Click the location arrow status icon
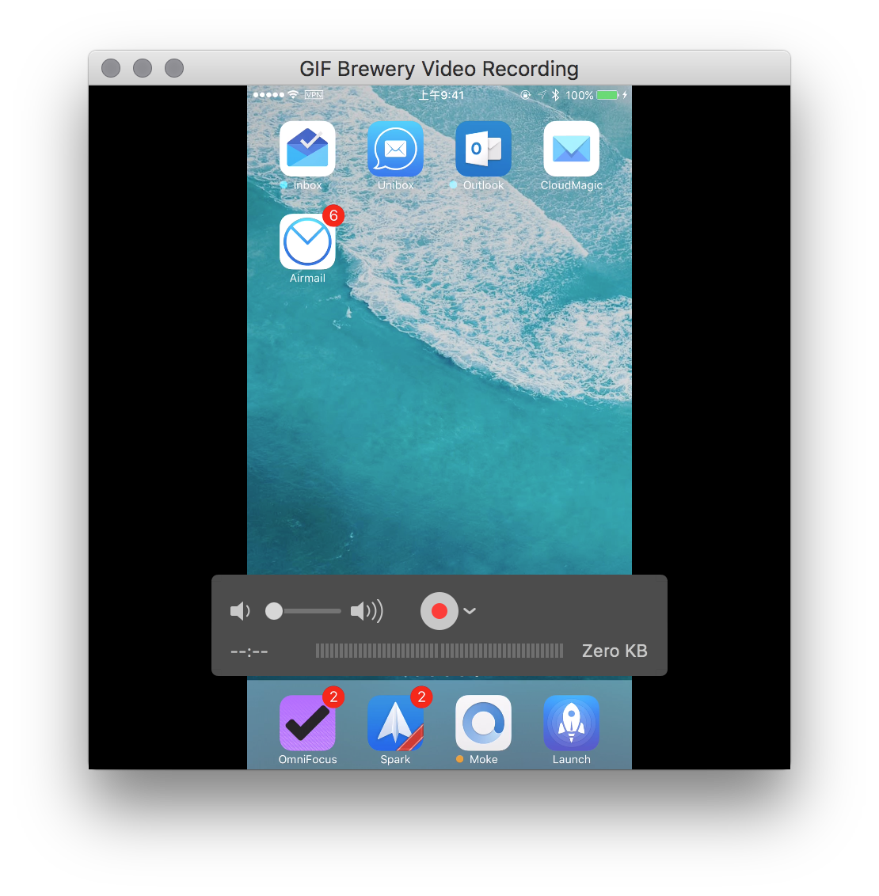Image resolution: width=879 pixels, height=896 pixels. [x=542, y=95]
